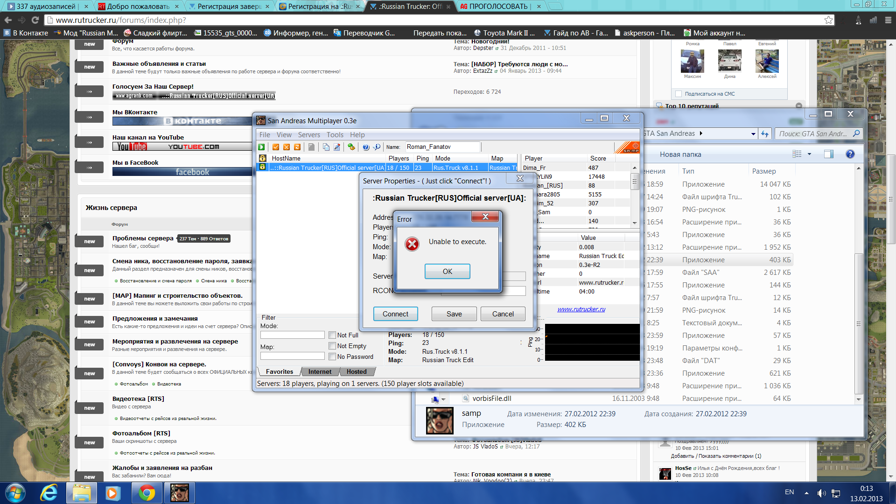
Task: Select the vorbisFile.dll file in Explorer
Action: (x=492, y=399)
